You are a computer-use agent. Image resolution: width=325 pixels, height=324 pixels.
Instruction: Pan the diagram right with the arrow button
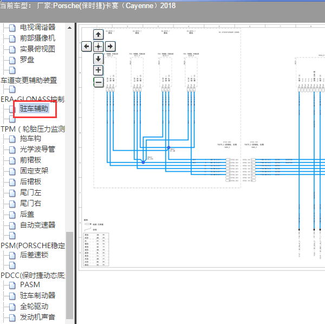(110, 46)
